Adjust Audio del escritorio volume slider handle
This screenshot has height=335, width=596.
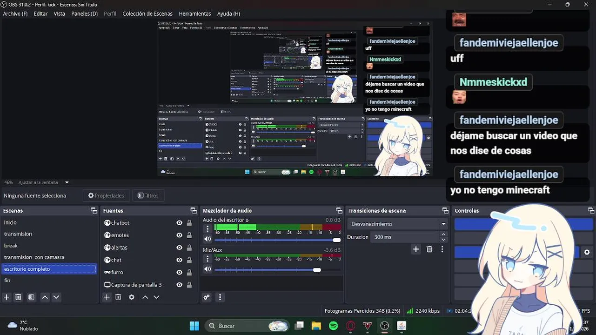click(337, 240)
